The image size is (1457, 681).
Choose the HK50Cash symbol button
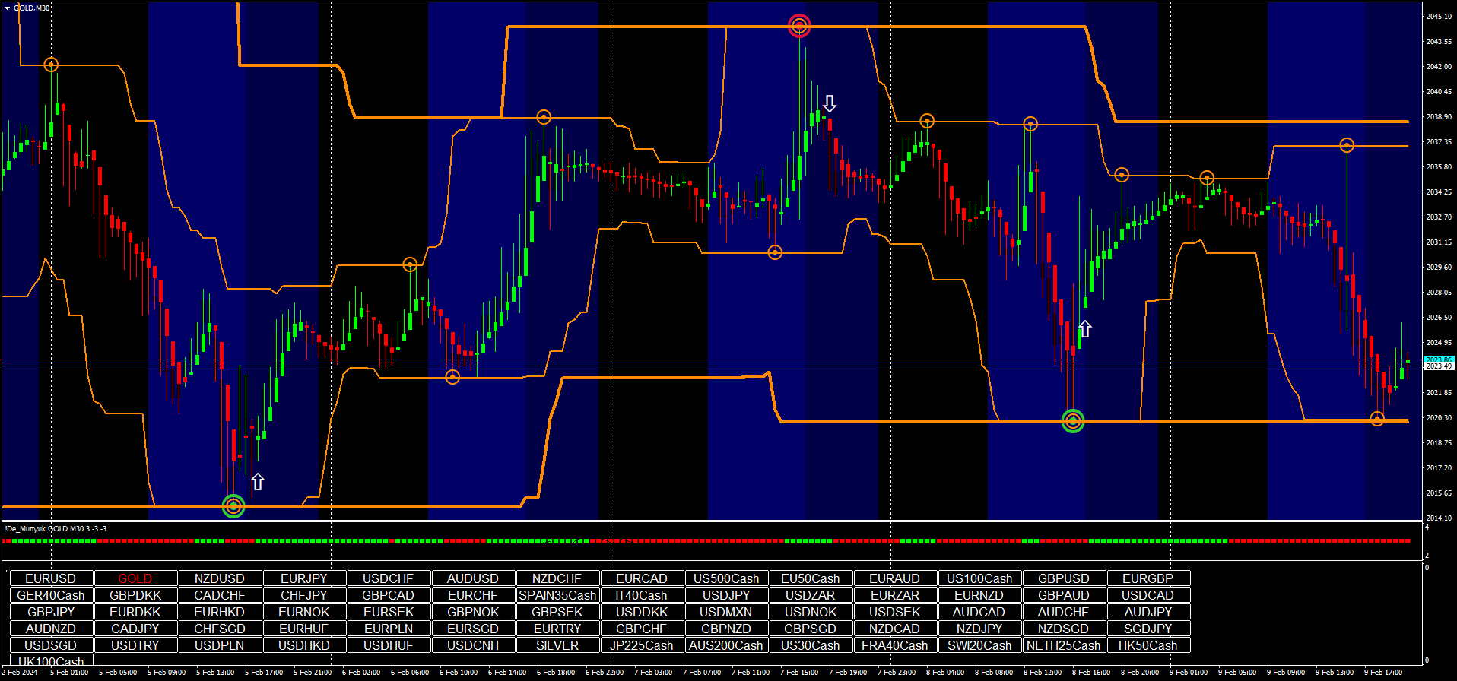click(x=1148, y=645)
